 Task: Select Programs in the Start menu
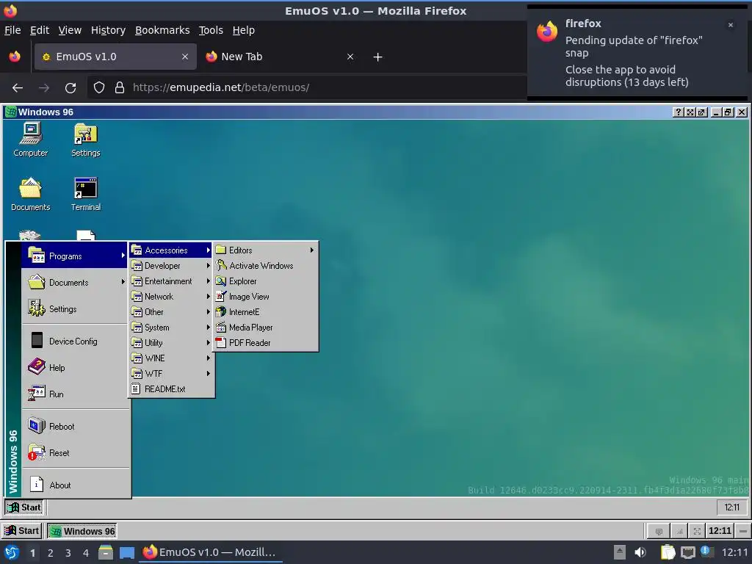coord(76,256)
